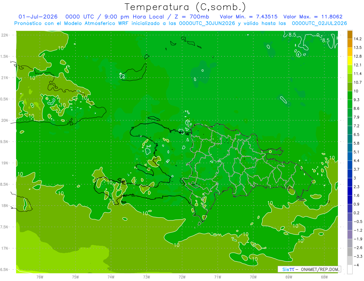Click the title 'Temperatura (C,somb.)'
This screenshot has width=364, height=281.
click(185, 7)
